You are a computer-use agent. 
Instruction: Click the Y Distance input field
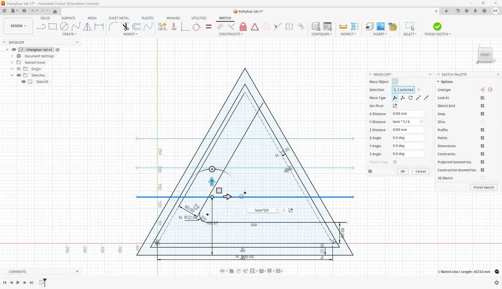408,122
